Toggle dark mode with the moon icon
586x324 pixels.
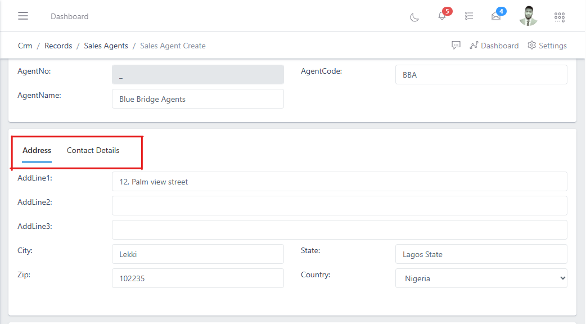[x=414, y=17]
